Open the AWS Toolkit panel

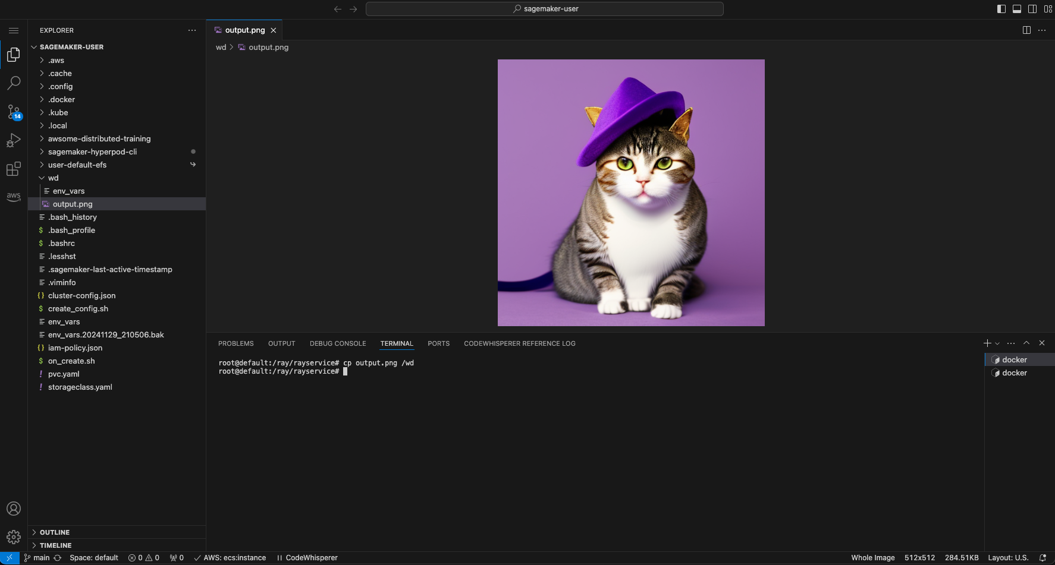point(14,197)
